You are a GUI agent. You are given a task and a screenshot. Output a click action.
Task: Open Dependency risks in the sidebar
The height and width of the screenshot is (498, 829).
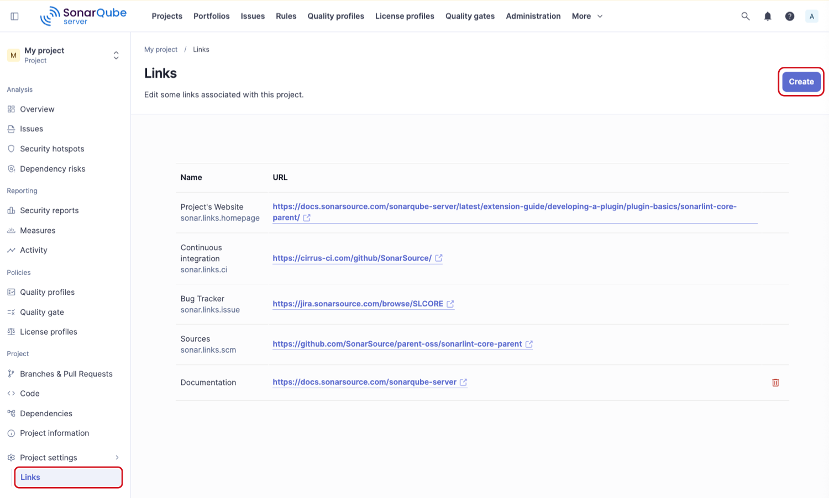click(53, 169)
